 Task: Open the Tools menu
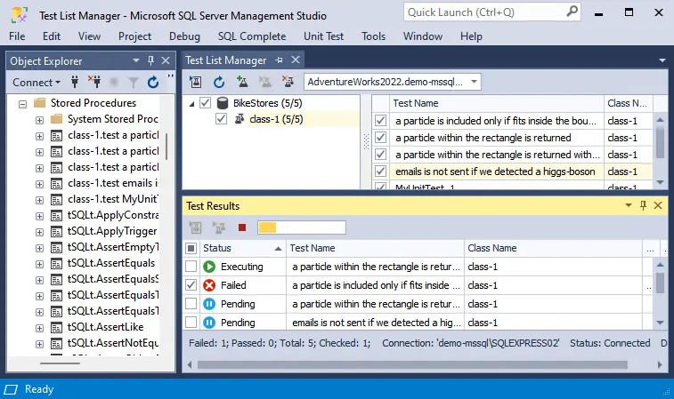pos(373,36)
